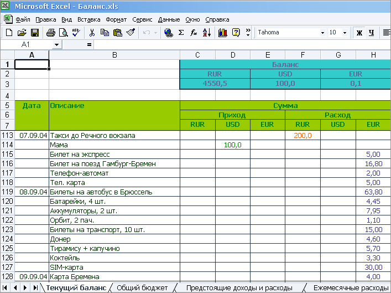The width and height of the screenshot is (391, 293).
Task: Click the RUR balance cell 4550,5
Action: (x=215, y=84)
